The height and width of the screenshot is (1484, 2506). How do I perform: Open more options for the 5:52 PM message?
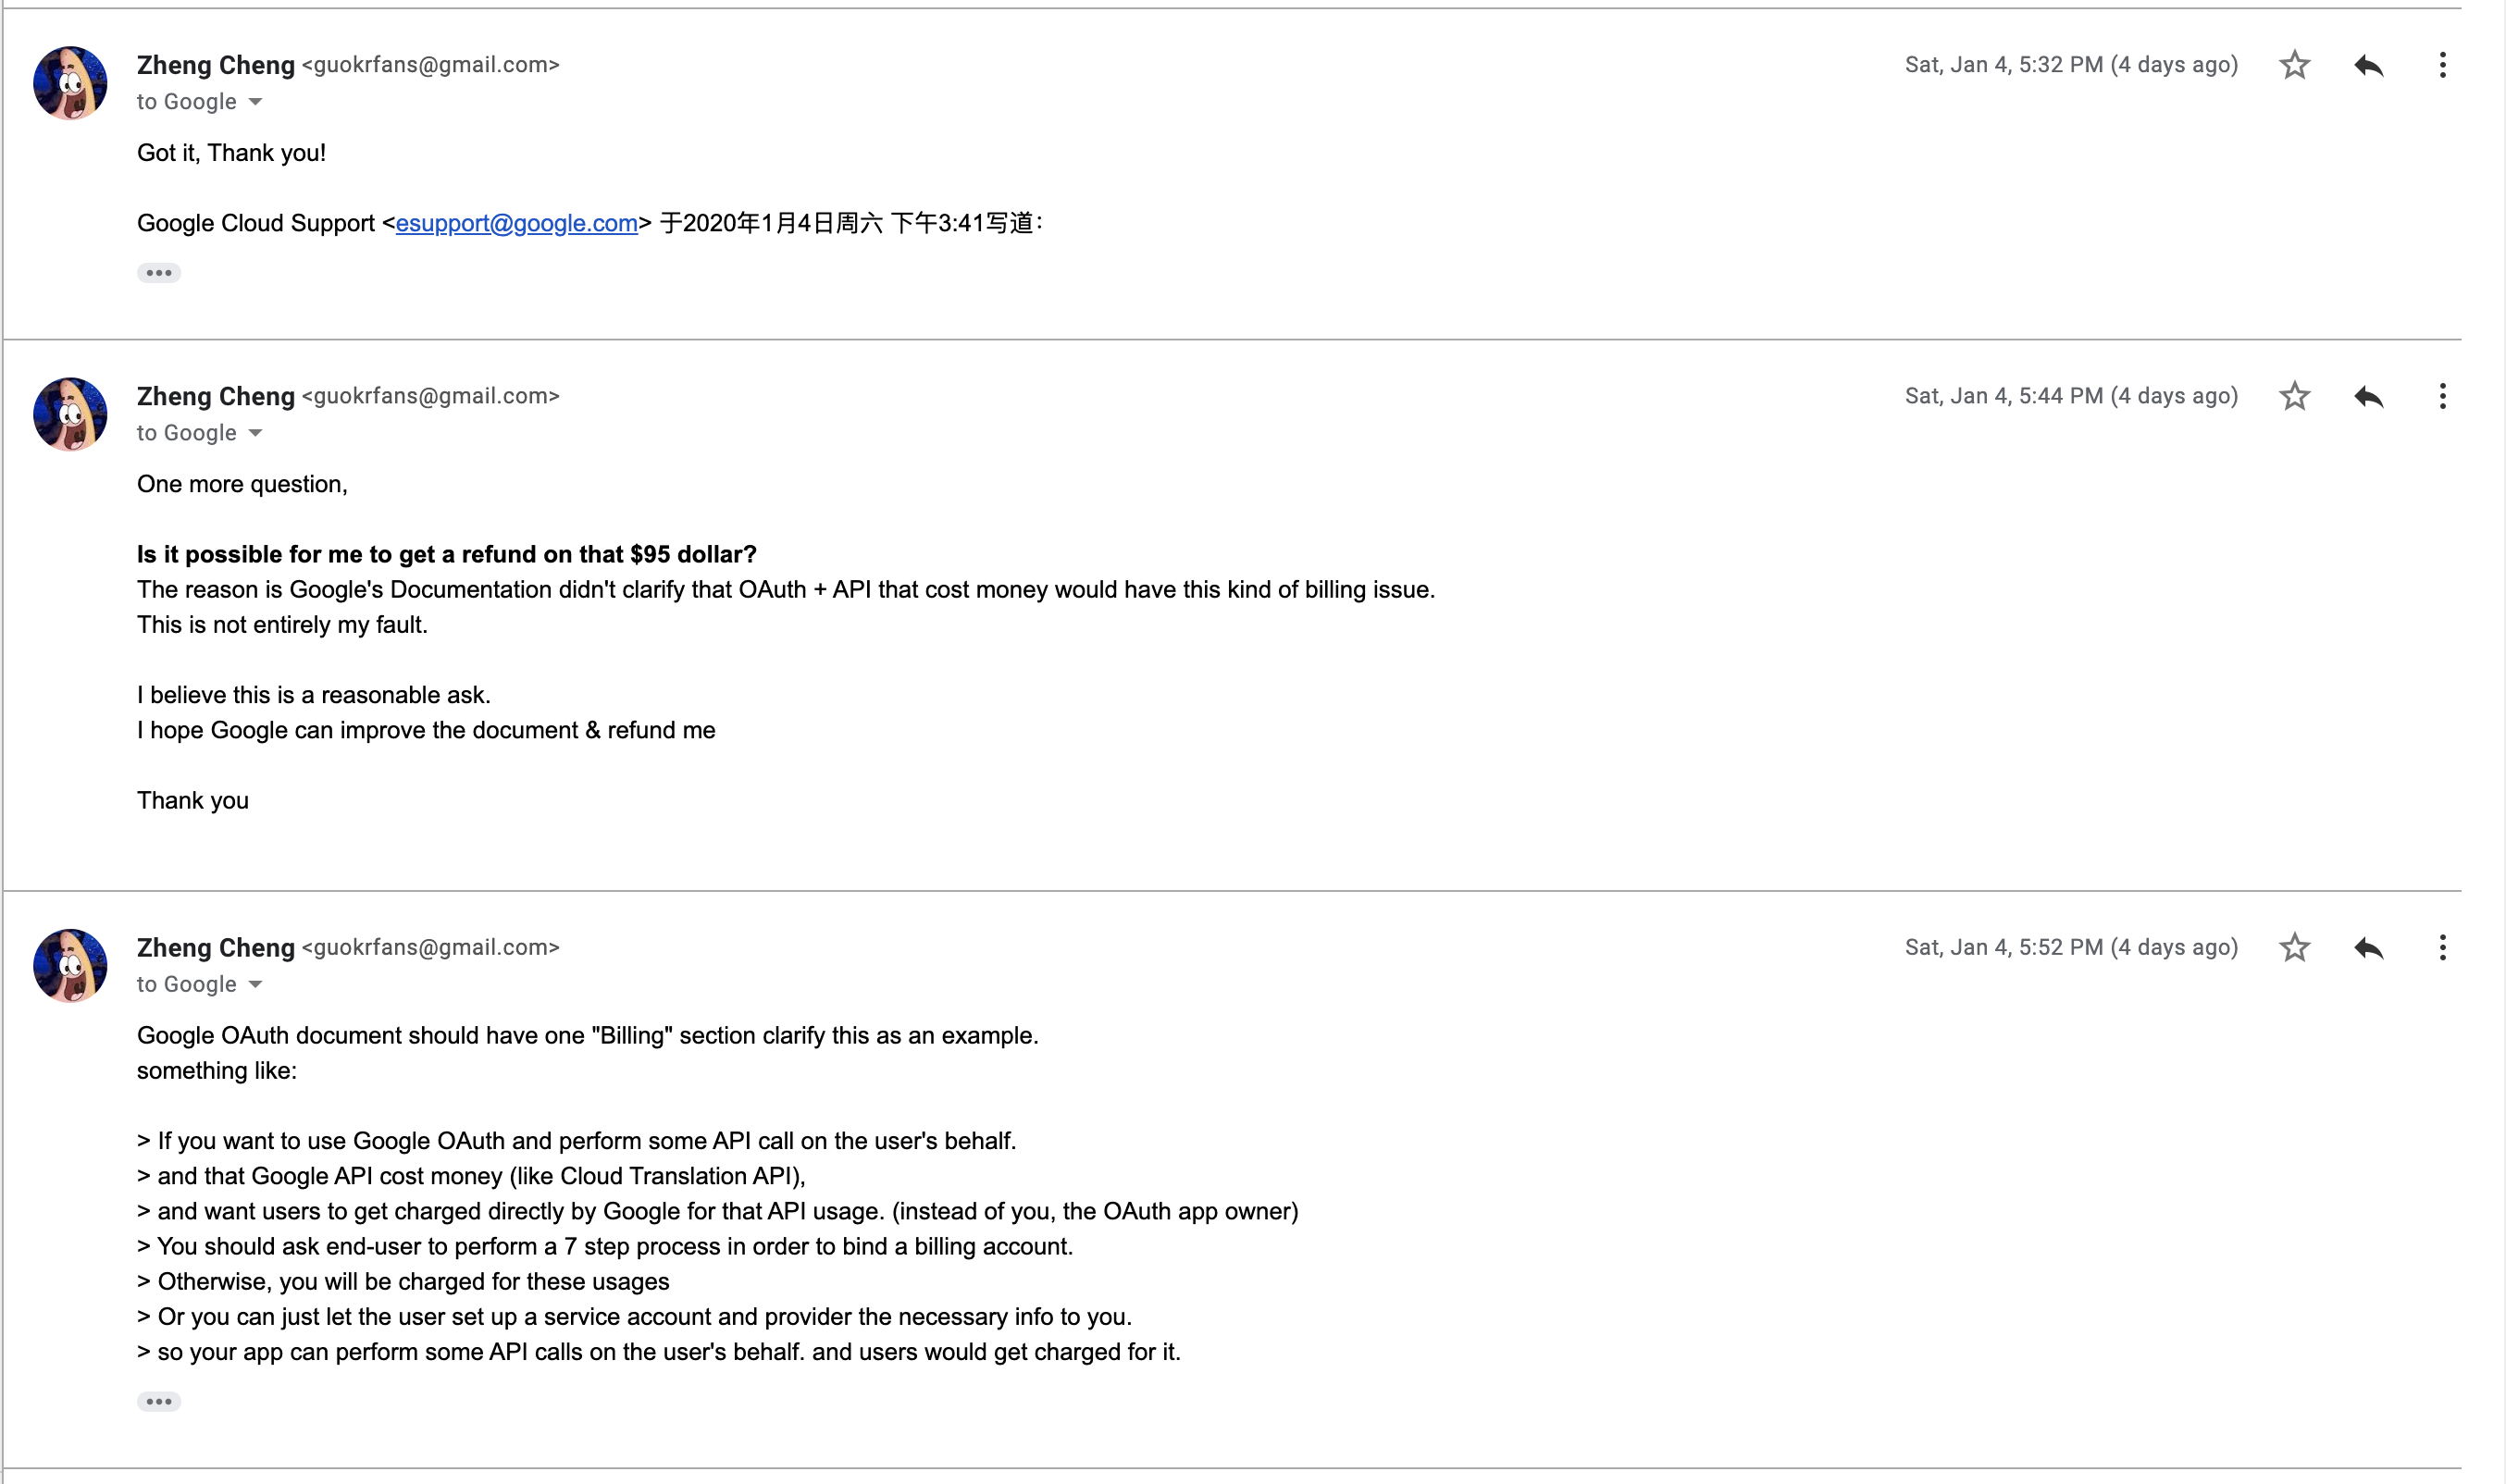(x=2442, y=947)
